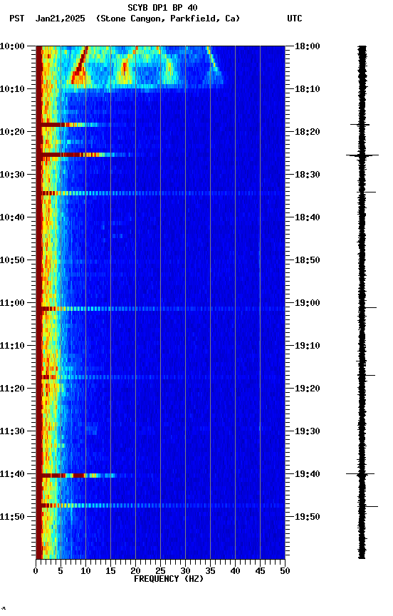393x616 pixels.
Task: Click the PST time label '10:10'
Action: click(x=12, y=89)
